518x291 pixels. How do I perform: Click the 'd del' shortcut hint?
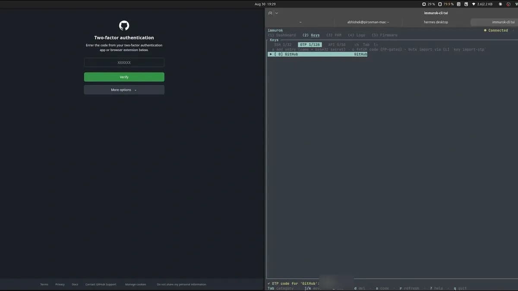tap(360, 288)
